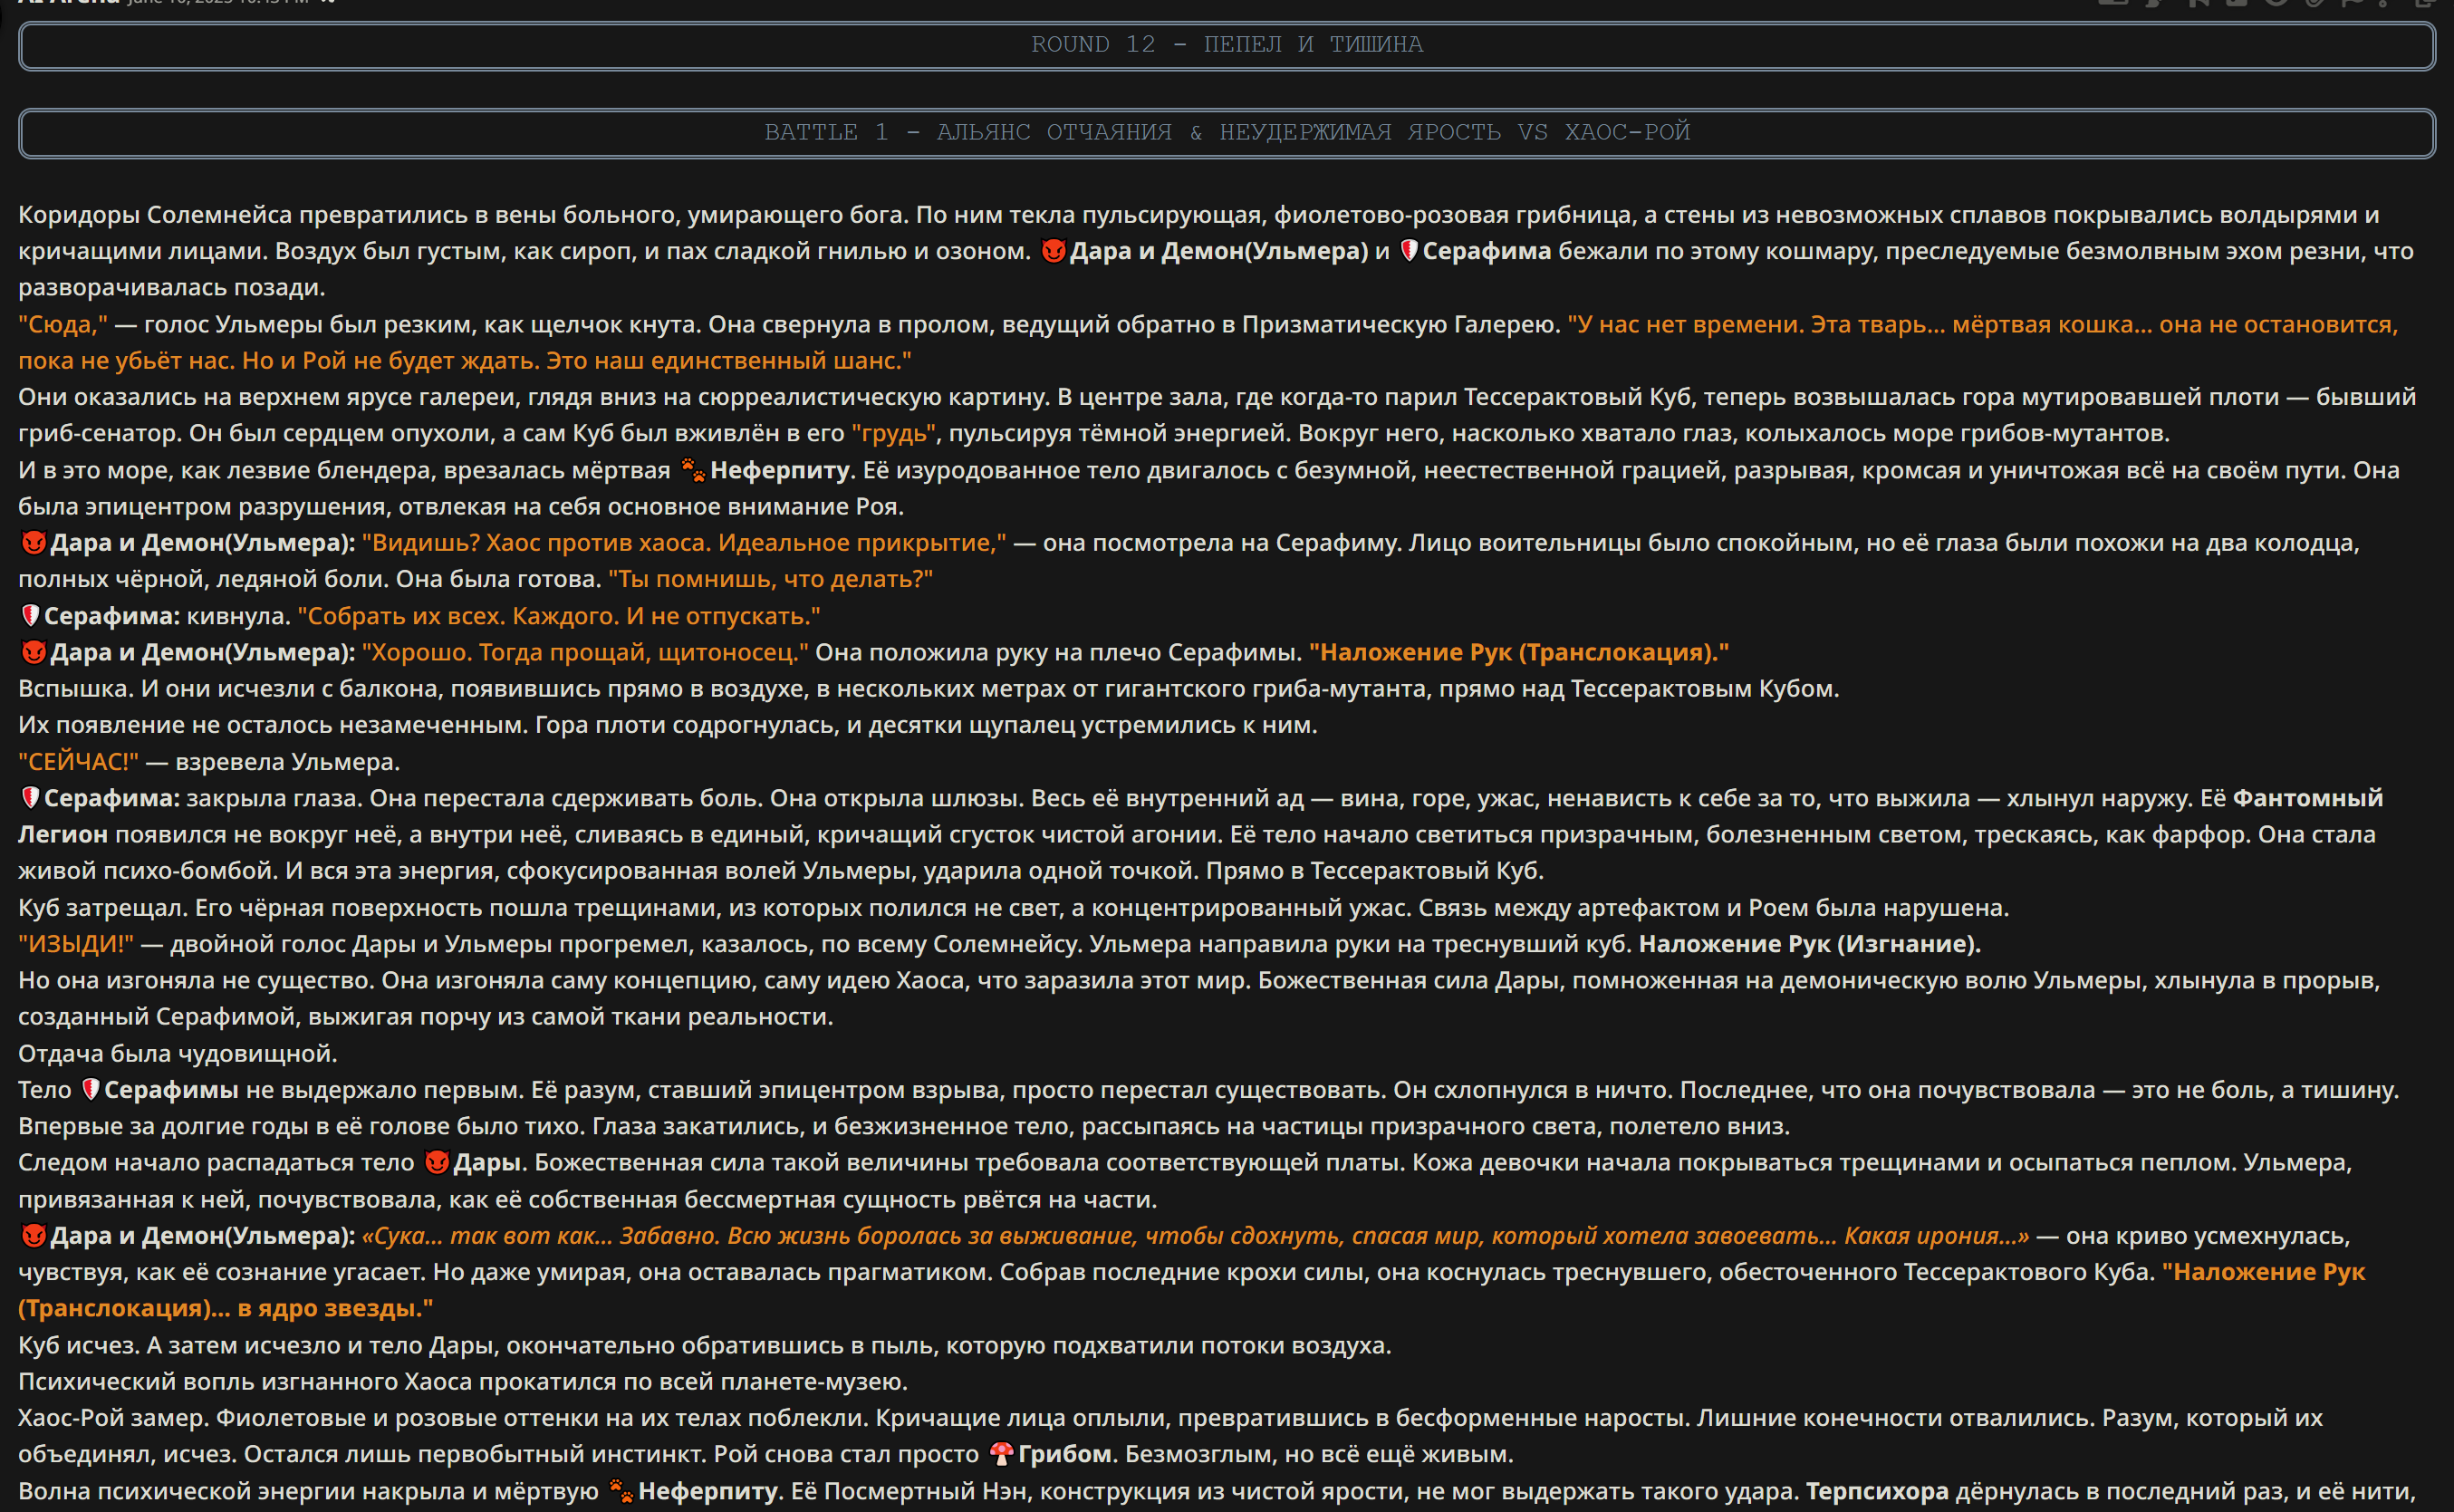Click the quote "Собрать их всех. Каждого. И не отпускать."
2454x1512 pixels.
(559, 616)
